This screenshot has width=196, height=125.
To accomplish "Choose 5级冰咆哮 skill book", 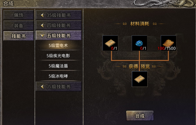I will (58, 76).
